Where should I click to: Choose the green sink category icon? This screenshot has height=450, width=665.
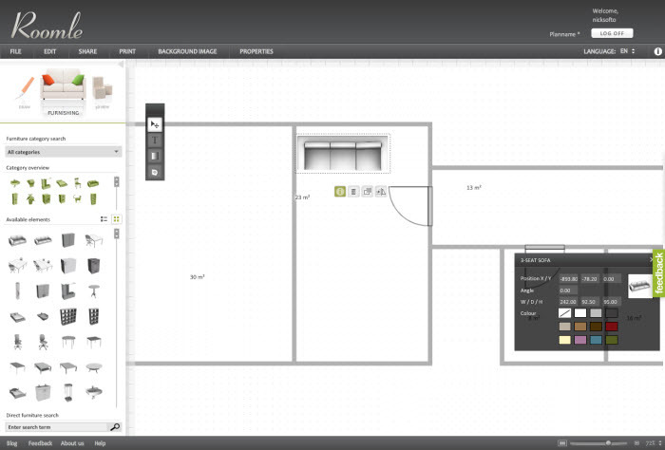pos(15,183)
